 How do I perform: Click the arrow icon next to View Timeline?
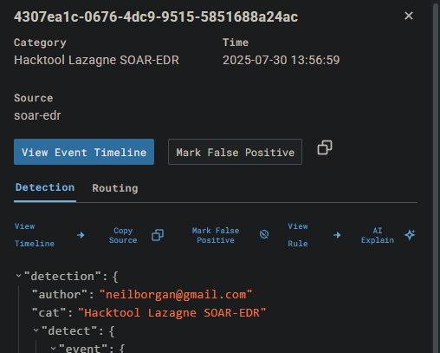pos(81,235)
